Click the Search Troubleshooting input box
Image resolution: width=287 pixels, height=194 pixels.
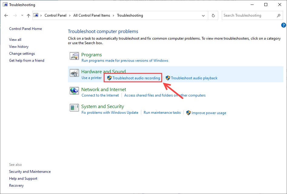249,15
